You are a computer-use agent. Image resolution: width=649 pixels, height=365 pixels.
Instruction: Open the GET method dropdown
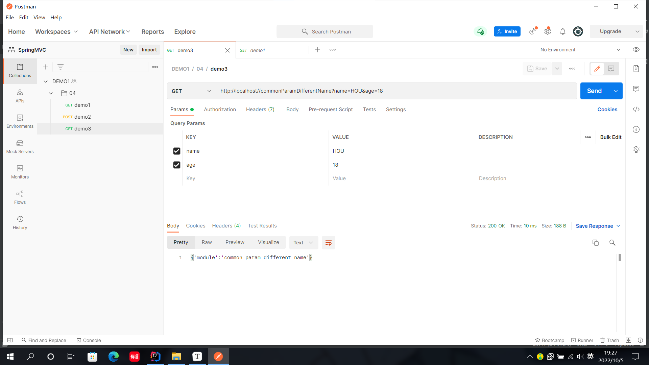pyautogui.click(x=191, y=91)
